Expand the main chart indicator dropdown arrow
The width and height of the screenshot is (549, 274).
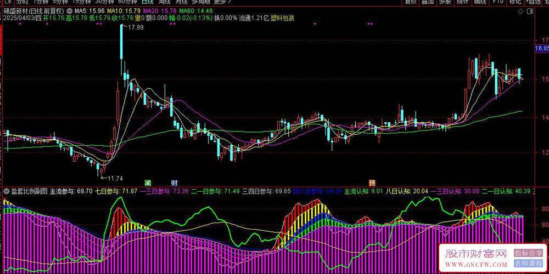[69, 11]
